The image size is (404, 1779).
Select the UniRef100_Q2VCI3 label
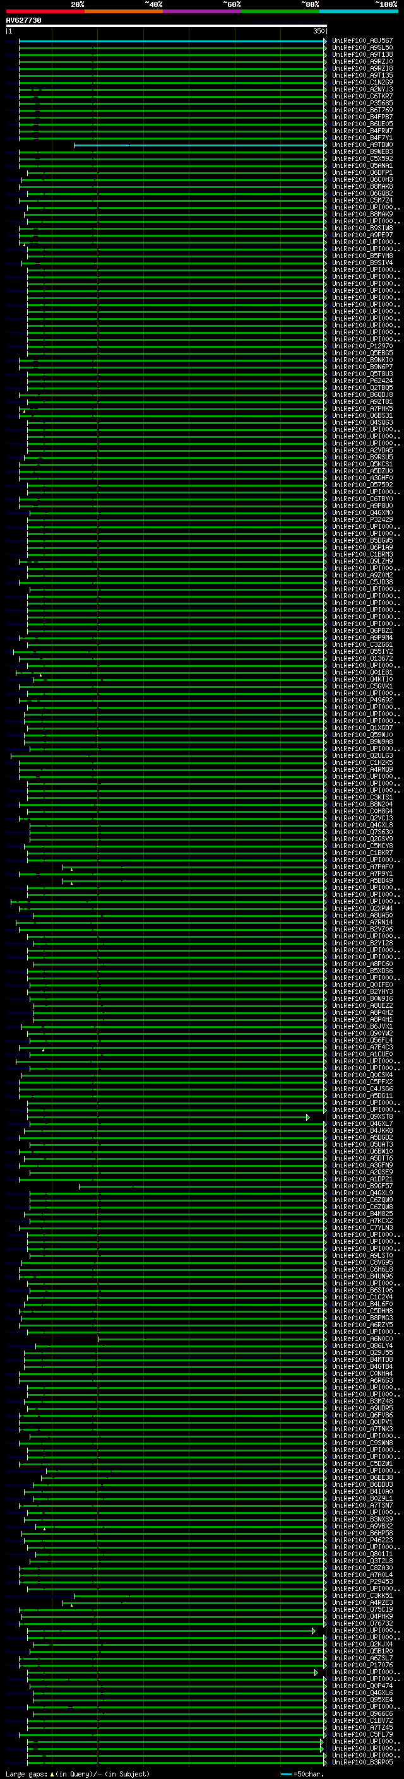(x=362, y=819)
